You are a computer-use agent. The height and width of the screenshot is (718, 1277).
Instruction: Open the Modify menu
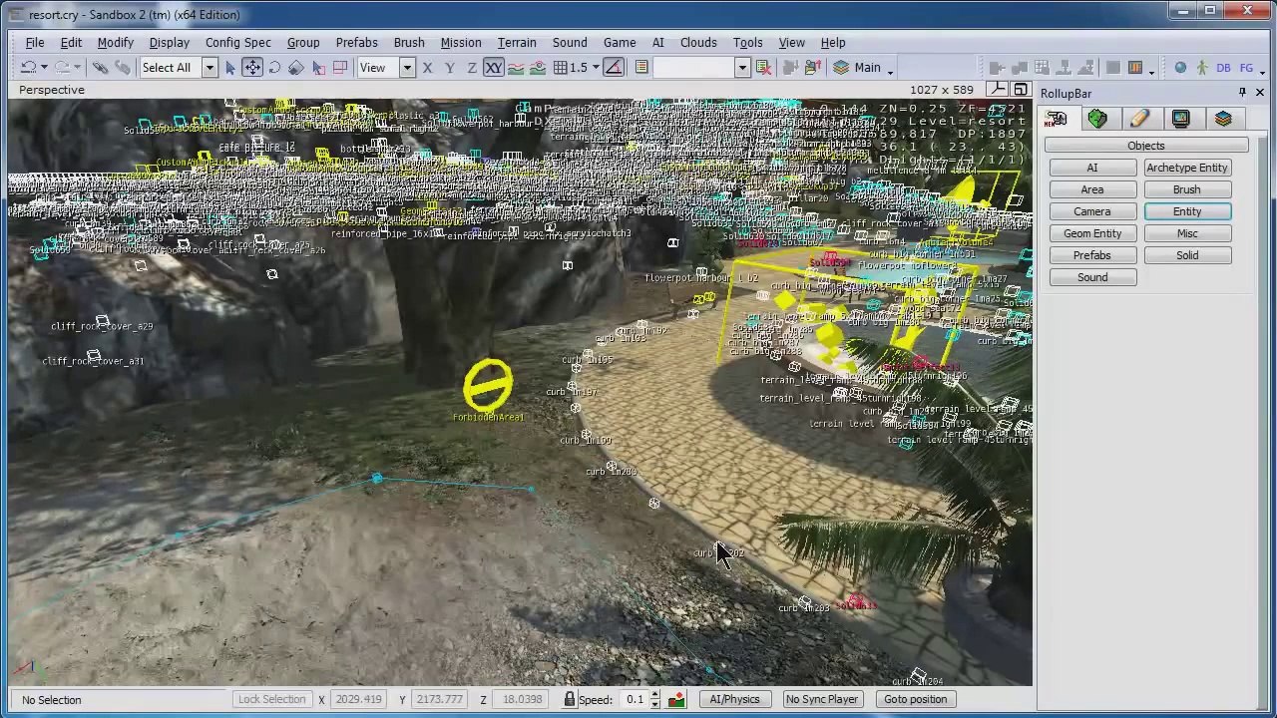click(x=116, y=42)
